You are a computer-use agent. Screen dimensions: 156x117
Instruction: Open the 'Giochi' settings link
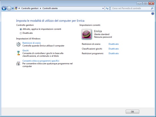point(26,50)
